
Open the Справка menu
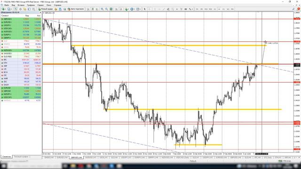pyautogui.click(x=57, y=5)
